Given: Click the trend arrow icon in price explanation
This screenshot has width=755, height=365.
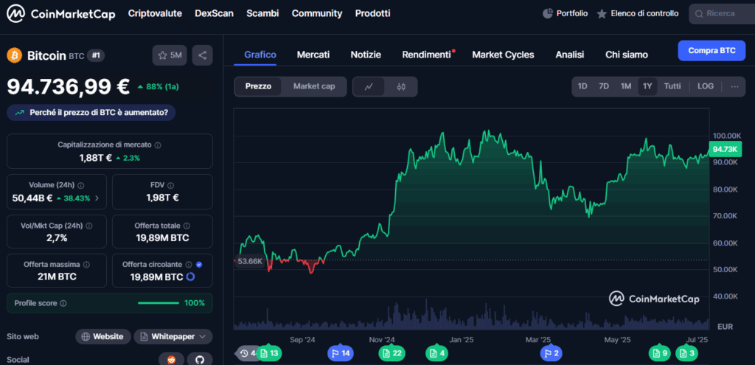Looking at the screenshot, I should pyautogui.click(x=20, y=113).
